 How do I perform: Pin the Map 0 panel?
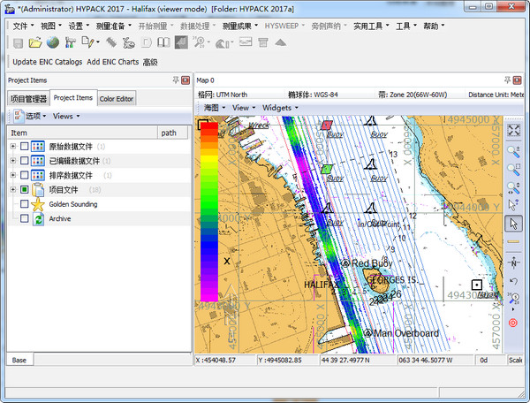pyautogui.click(x=507, y=80)
